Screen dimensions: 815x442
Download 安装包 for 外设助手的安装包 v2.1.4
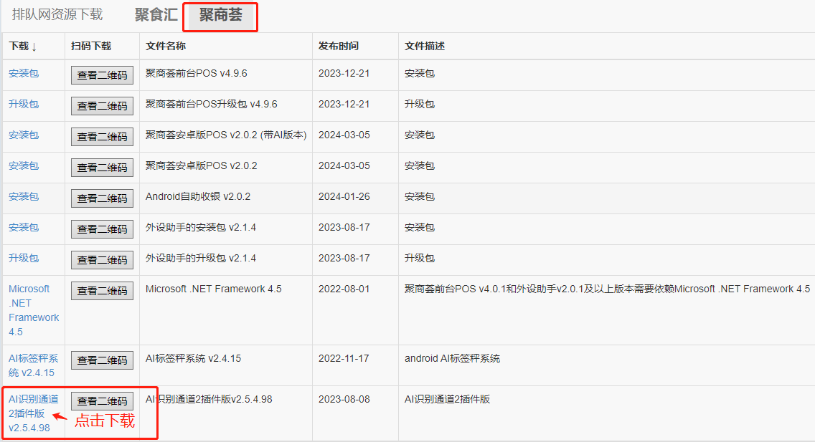(24, 227)
